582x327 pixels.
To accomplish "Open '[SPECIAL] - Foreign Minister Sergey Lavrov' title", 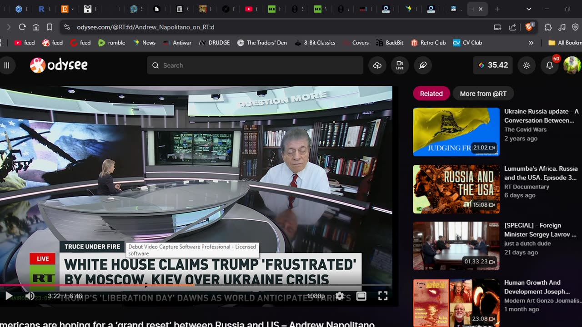I will point(540,230).
